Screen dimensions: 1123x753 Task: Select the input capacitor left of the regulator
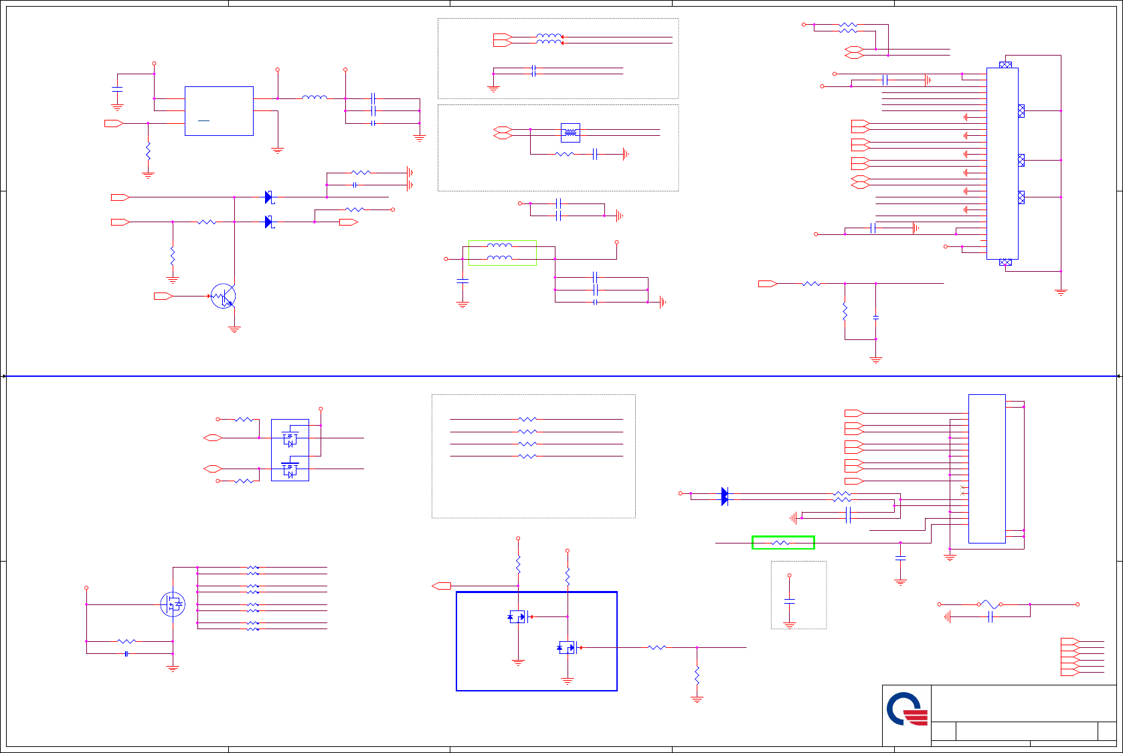point(117,89)
